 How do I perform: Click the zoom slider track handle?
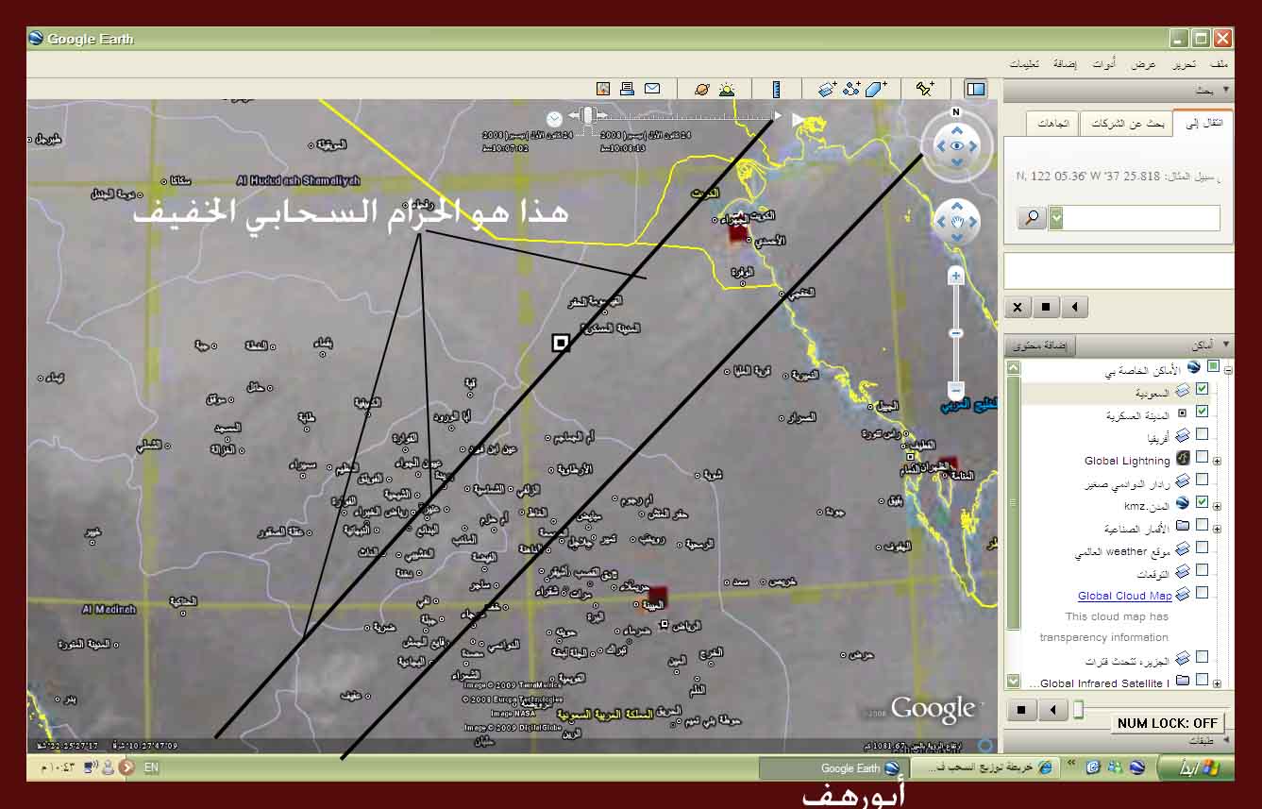click(956, 332)
